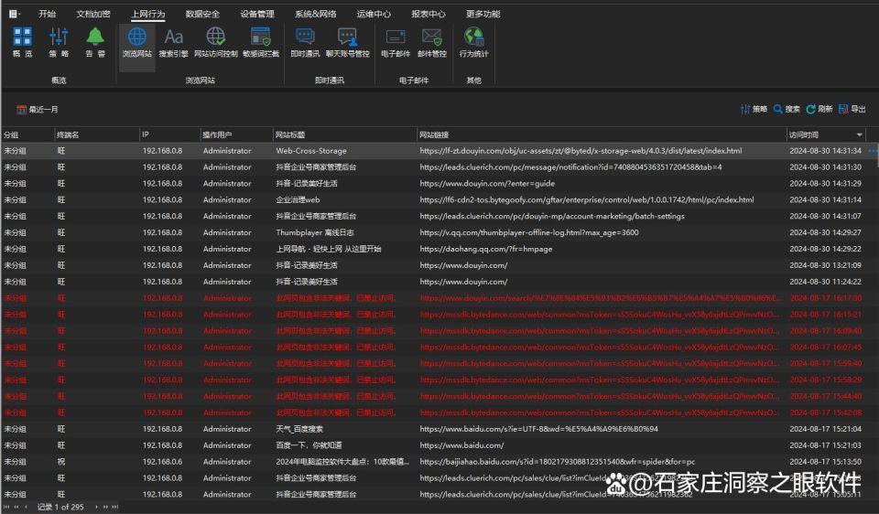Switch to the 运维中心 tab
The image size is (879, 514).
pyautogui.click(x=374, y=14)
